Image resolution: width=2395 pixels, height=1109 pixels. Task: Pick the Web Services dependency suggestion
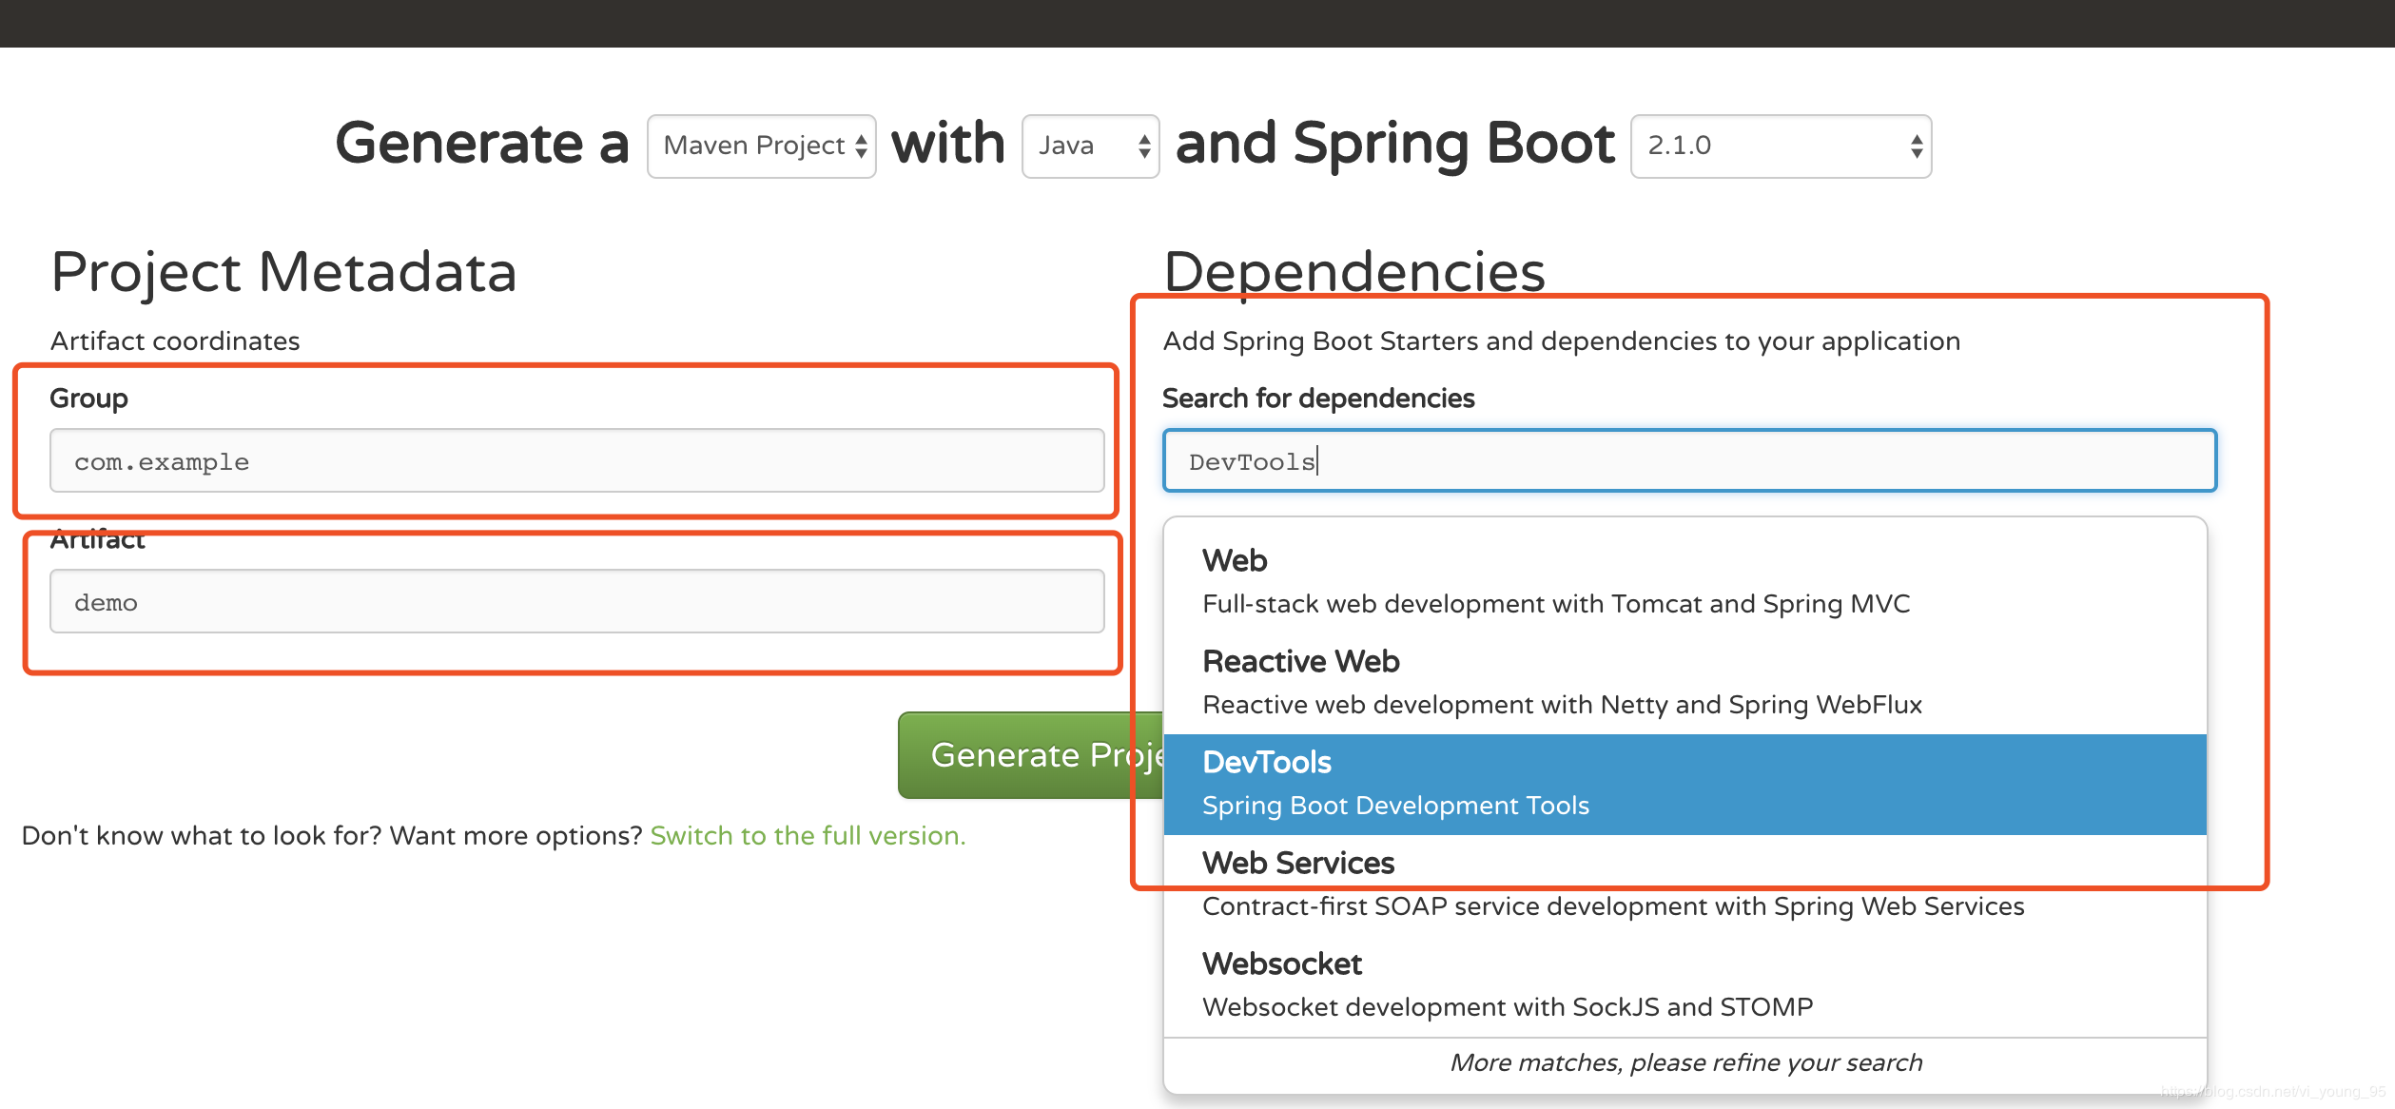(1297, 864)
